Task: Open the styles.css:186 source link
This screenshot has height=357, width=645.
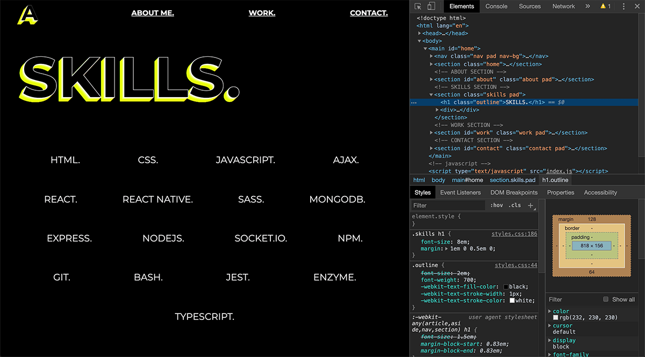Action: [x=515, y=234]
